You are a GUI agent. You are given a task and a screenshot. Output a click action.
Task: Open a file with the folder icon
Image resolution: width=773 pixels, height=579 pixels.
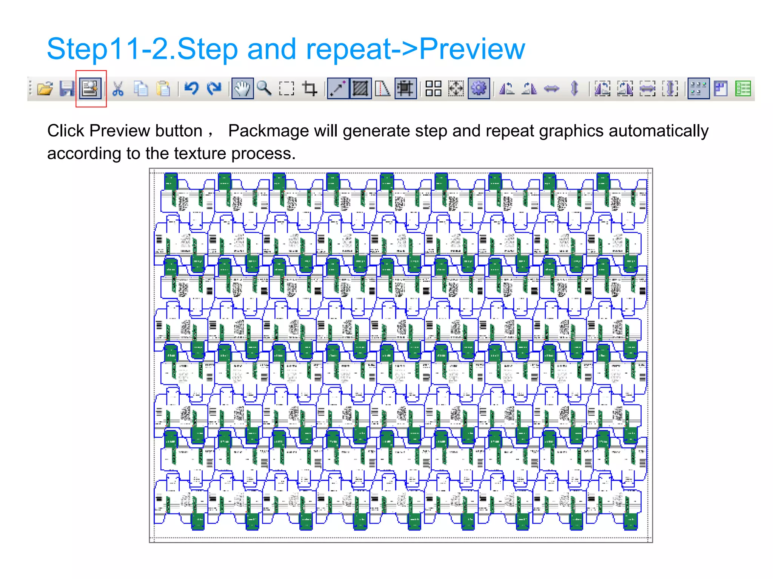[x=45, y=89]
